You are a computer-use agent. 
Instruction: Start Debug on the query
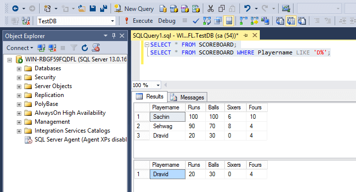(x=167, y=21)
